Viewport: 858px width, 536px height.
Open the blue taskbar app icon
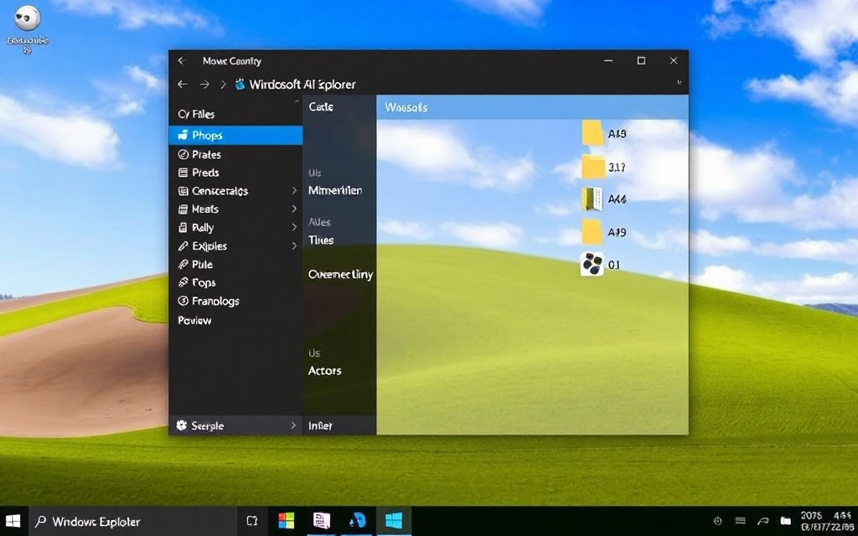coord(357,521)
